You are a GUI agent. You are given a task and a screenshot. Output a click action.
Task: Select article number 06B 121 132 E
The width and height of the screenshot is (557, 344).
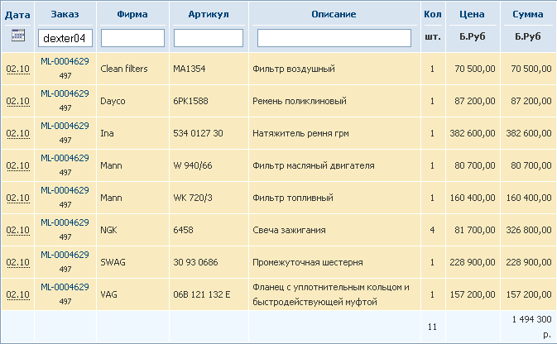[x=201, y=294]
